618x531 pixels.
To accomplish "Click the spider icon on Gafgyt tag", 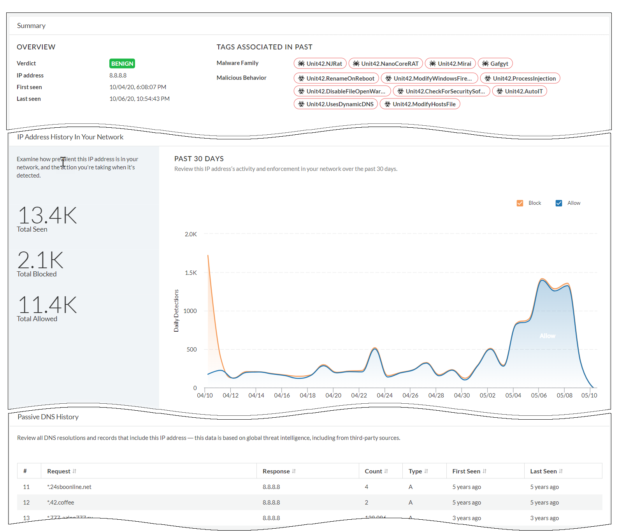I will tap(485, 63).
